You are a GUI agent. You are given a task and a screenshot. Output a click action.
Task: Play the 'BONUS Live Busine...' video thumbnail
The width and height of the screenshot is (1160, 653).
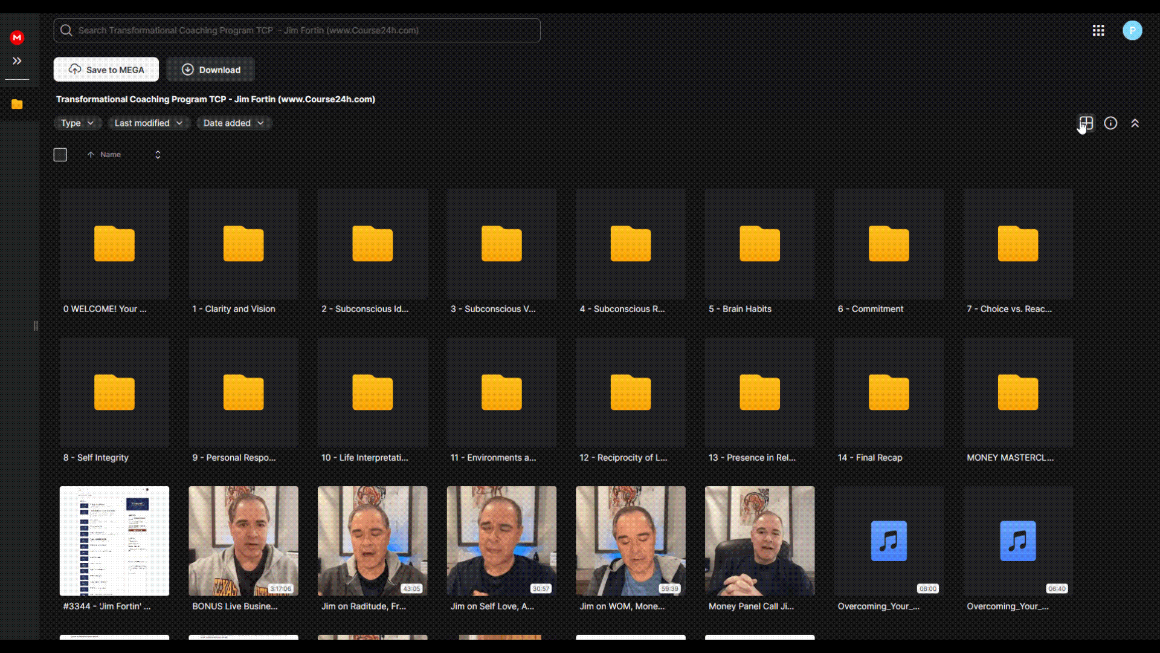243,541
